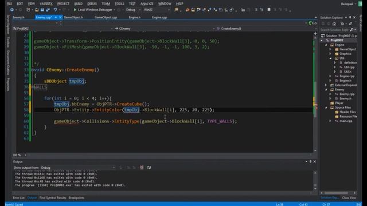The width and height of the screenshot is (367, 206).
Task: Click the navigate backward circle icon
Action: point(11,10)
